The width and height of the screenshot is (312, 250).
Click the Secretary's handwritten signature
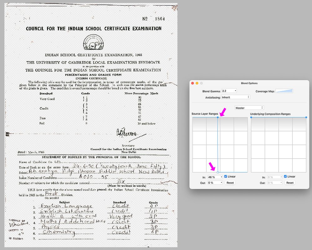tap(127, 133)
